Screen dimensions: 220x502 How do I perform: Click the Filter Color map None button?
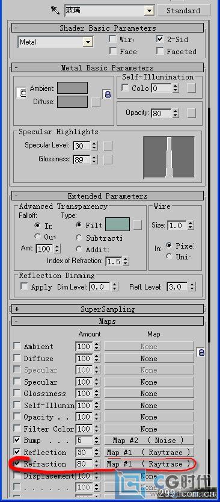[x=149, y=429]
